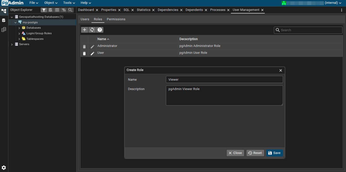
Task: Click the Reset button in dialog
Action: pyautogui.click(x=255, y=153)
